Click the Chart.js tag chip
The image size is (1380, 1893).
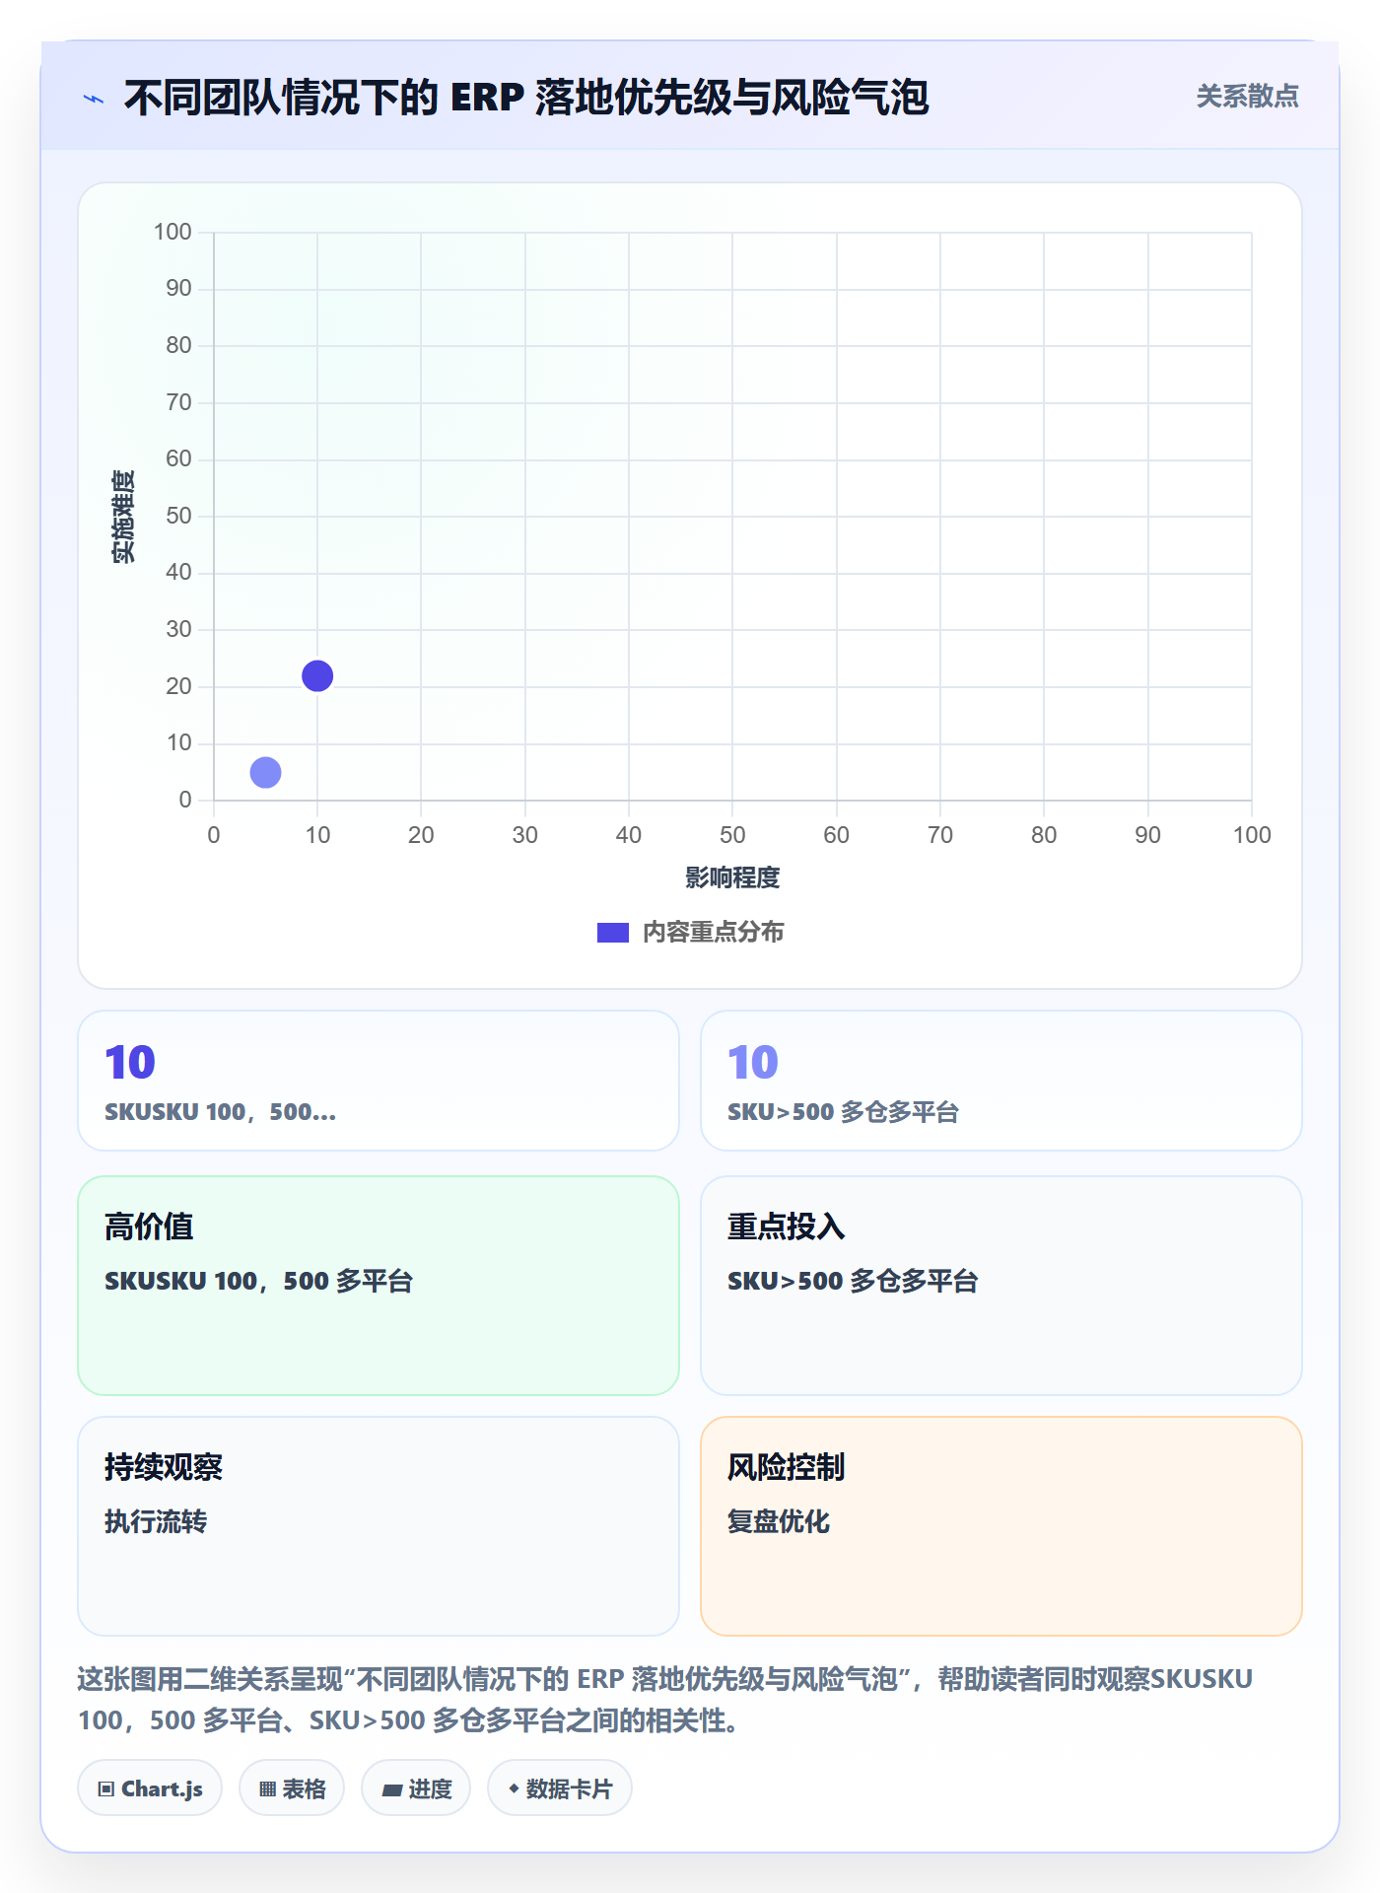coord(150,1788)
